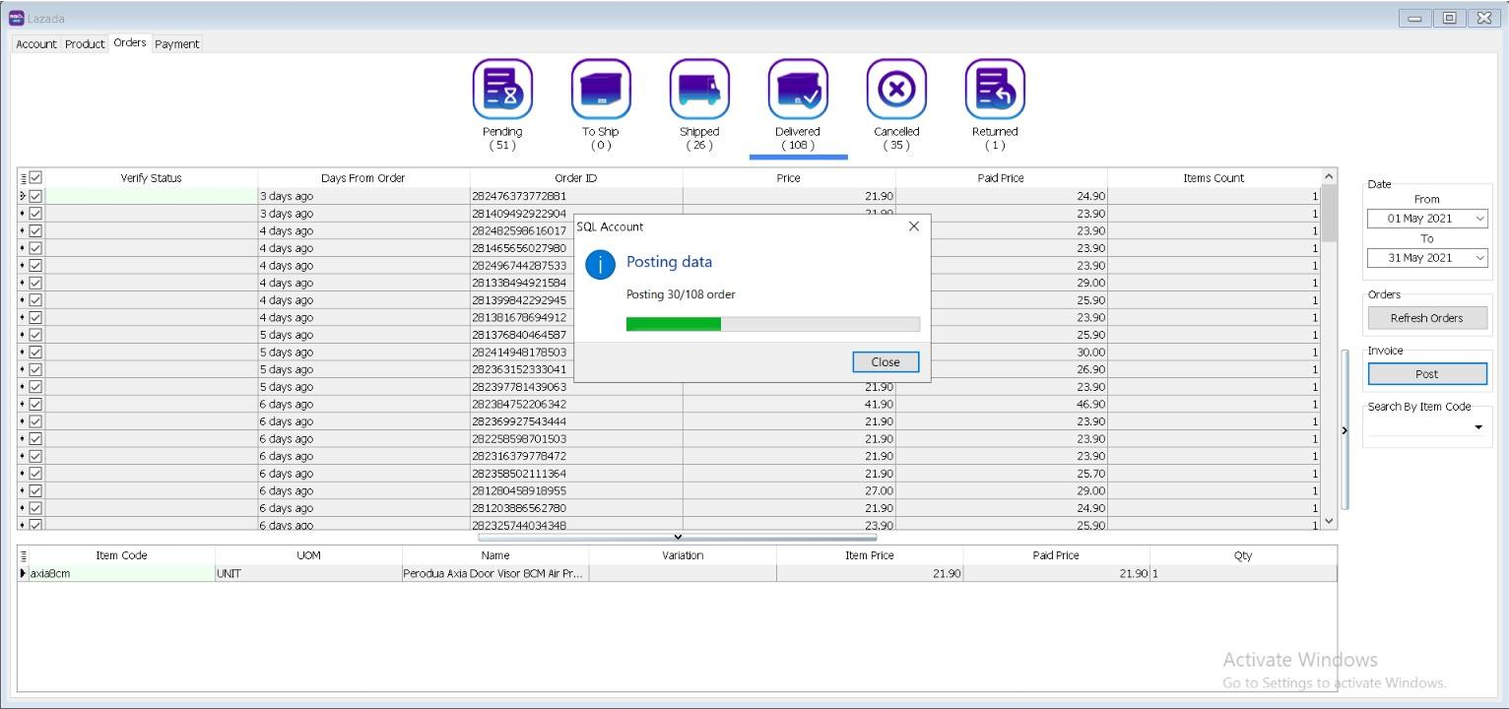
Task: Click the Shipped orders truck icon
Action: pyautogui.click(x=699, y=90)
